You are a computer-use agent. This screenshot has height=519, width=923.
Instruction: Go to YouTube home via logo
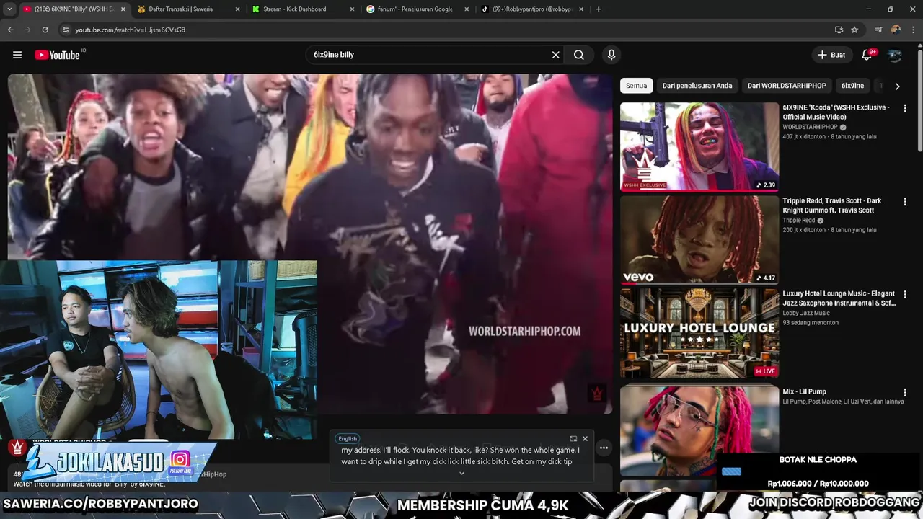tap(57, 55)
